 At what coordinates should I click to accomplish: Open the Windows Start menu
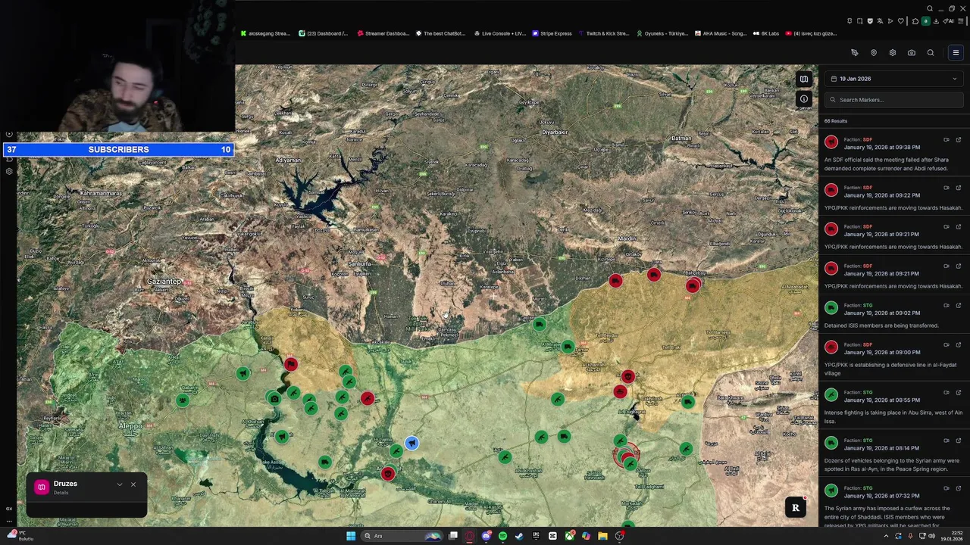351,536
